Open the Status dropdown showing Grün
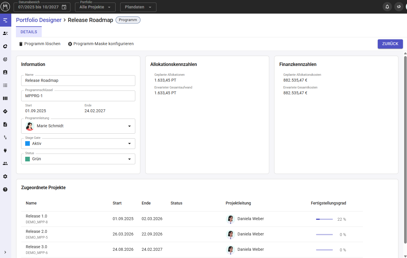407x258 pixels. pyautogui.click(x=129, y=159)
